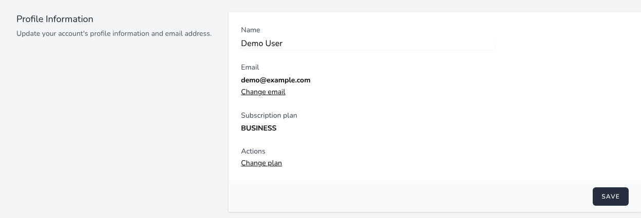Click the SAVE button
This screenshot has height=218, width=641.
(610, 197)
